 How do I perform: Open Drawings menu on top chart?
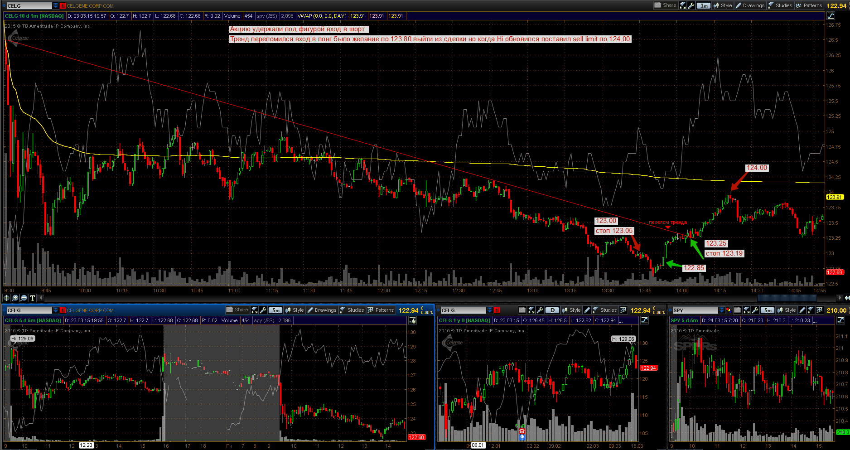click(750, 5)
